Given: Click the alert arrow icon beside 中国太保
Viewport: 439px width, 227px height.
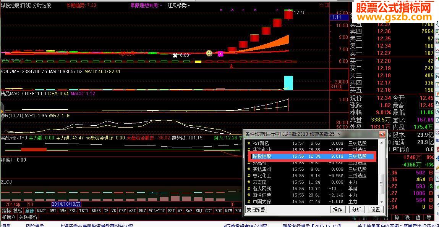Looking at the screenshot, I should tap(249, 201).
